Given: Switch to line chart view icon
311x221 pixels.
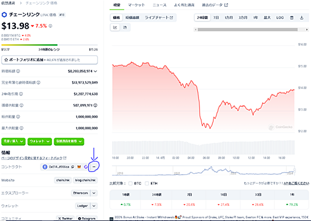Looking at the screenshot, I should point(115,28).
